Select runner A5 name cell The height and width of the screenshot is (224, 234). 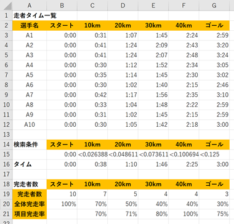[30, 75]
